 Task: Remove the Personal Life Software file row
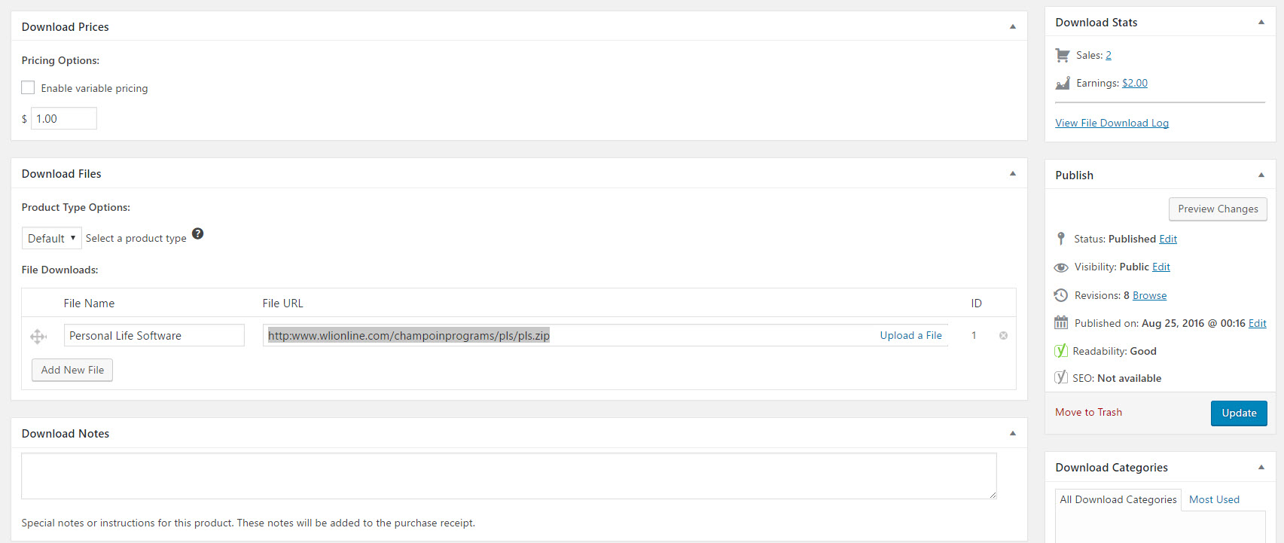point(1003,336)
